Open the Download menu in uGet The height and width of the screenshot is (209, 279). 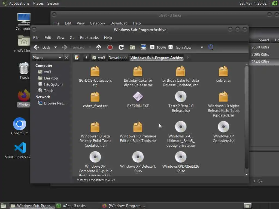click(x=119, y=23)
